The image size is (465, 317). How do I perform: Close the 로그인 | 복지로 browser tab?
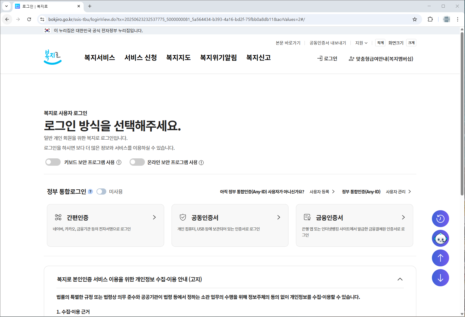[79, 6]
